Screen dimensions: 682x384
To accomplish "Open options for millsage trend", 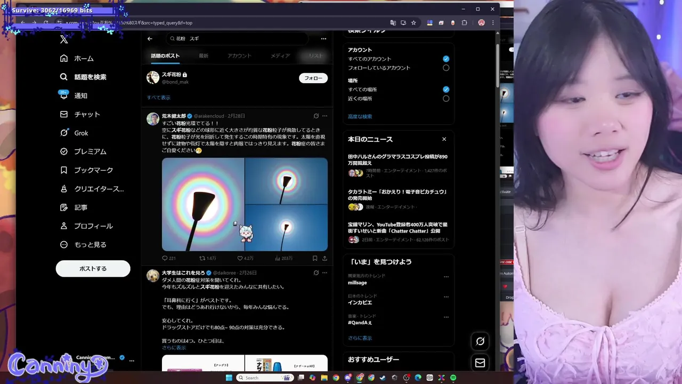I will point(446,277).
